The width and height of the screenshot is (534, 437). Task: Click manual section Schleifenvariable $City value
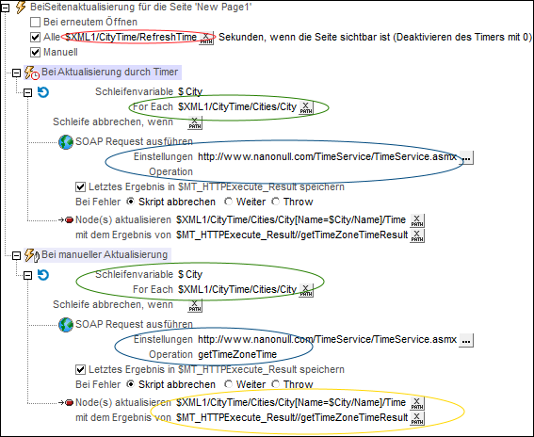190,274
